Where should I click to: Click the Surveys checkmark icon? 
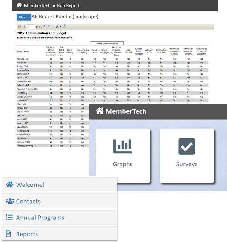coord(187,146)
